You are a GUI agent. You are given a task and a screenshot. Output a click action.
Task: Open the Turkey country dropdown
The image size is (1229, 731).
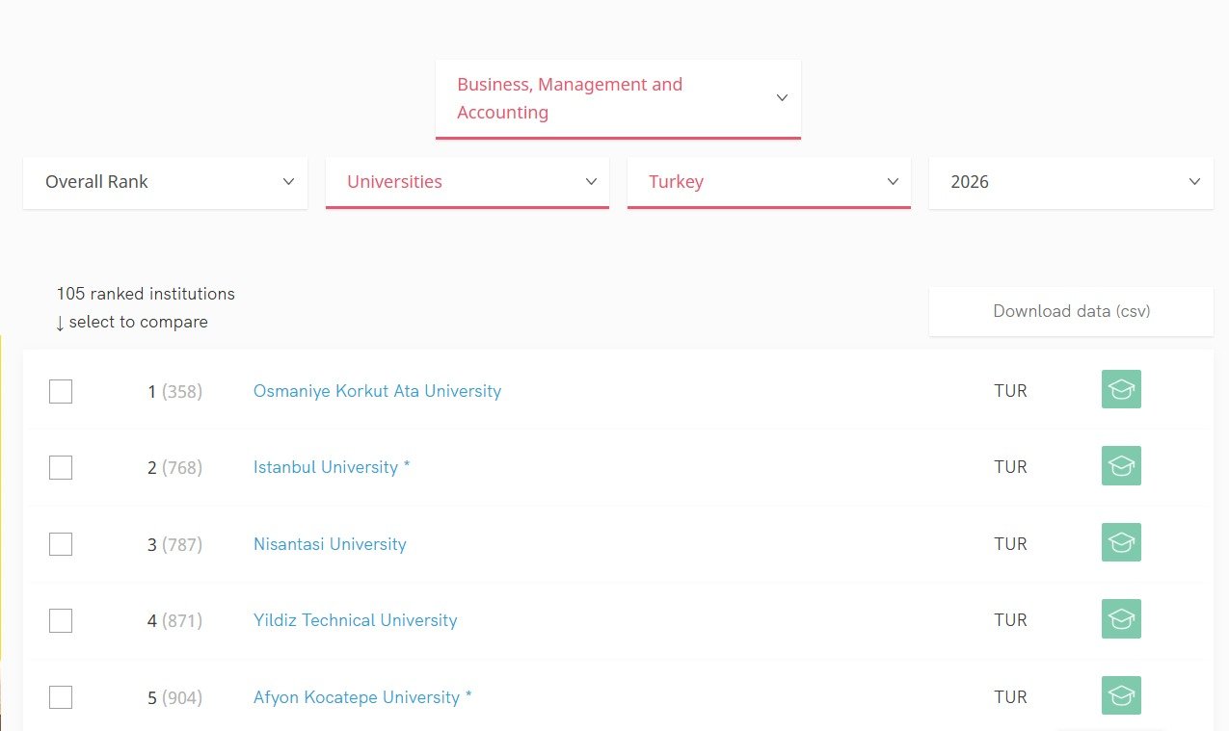click(768, 182)
